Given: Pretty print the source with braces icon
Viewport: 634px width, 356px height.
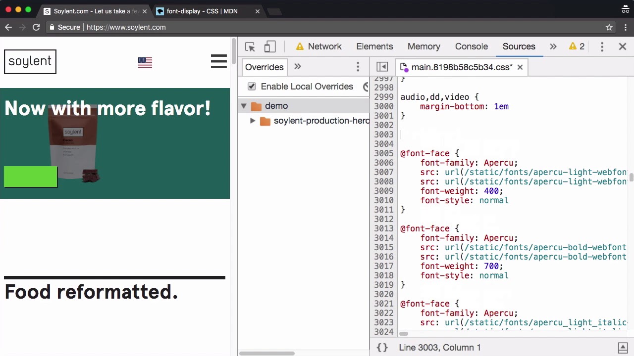Looking at the screenshot, I should coord(382,348).
